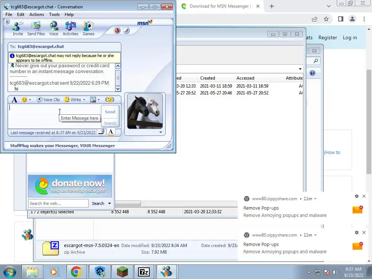Open Chrome's three-dot menu
Image resolution: width=372 pixels, height=279 pixels.
[364, 19]
